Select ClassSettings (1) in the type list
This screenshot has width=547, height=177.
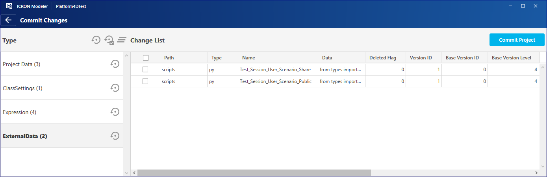point(62,88)
